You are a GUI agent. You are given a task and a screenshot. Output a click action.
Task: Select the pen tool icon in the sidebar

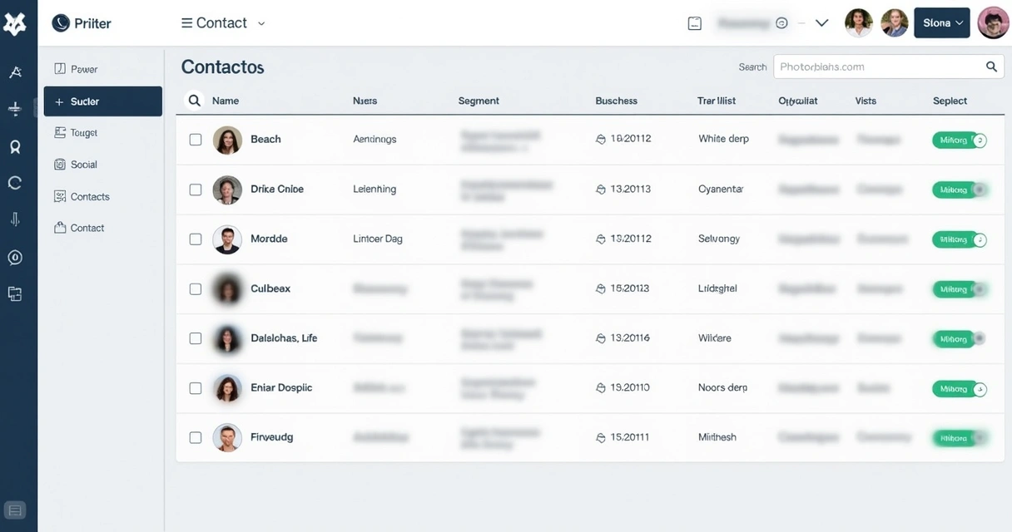[15, 71]
